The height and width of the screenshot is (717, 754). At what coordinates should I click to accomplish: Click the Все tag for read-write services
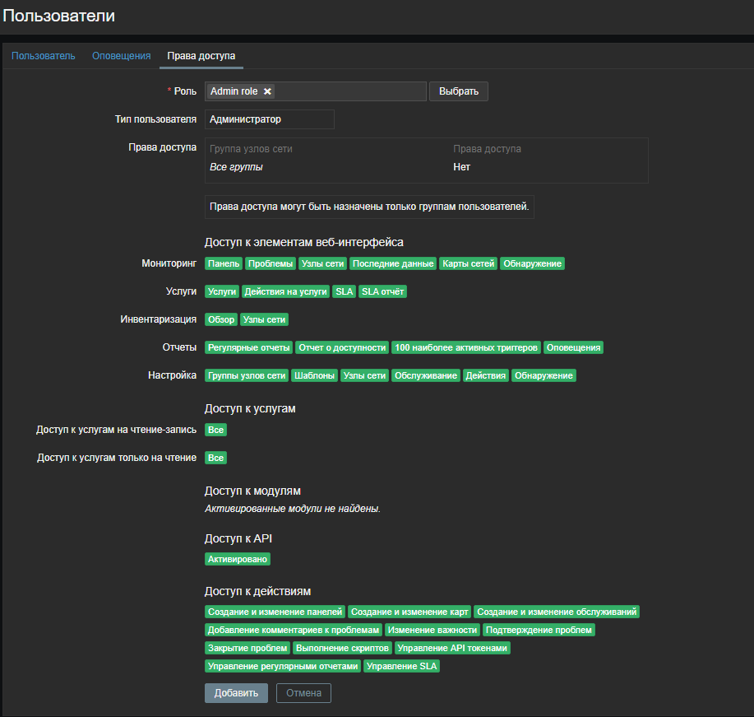(x=215, y=430)
